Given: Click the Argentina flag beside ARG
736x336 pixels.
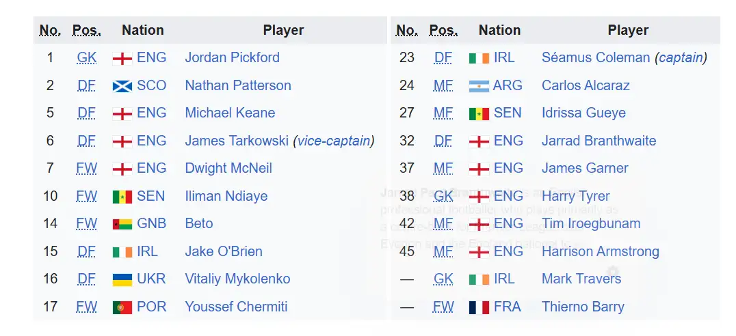Looking at the screenshot, I should [479, 86].
